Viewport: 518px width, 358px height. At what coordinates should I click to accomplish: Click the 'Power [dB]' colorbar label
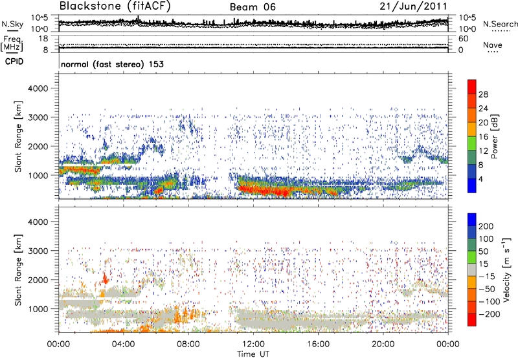coord(494,136)
